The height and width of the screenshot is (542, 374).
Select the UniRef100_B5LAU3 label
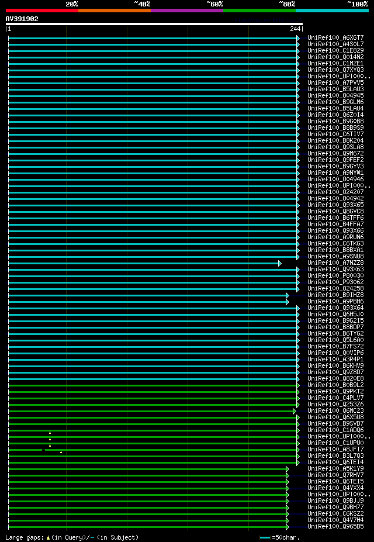335,89
